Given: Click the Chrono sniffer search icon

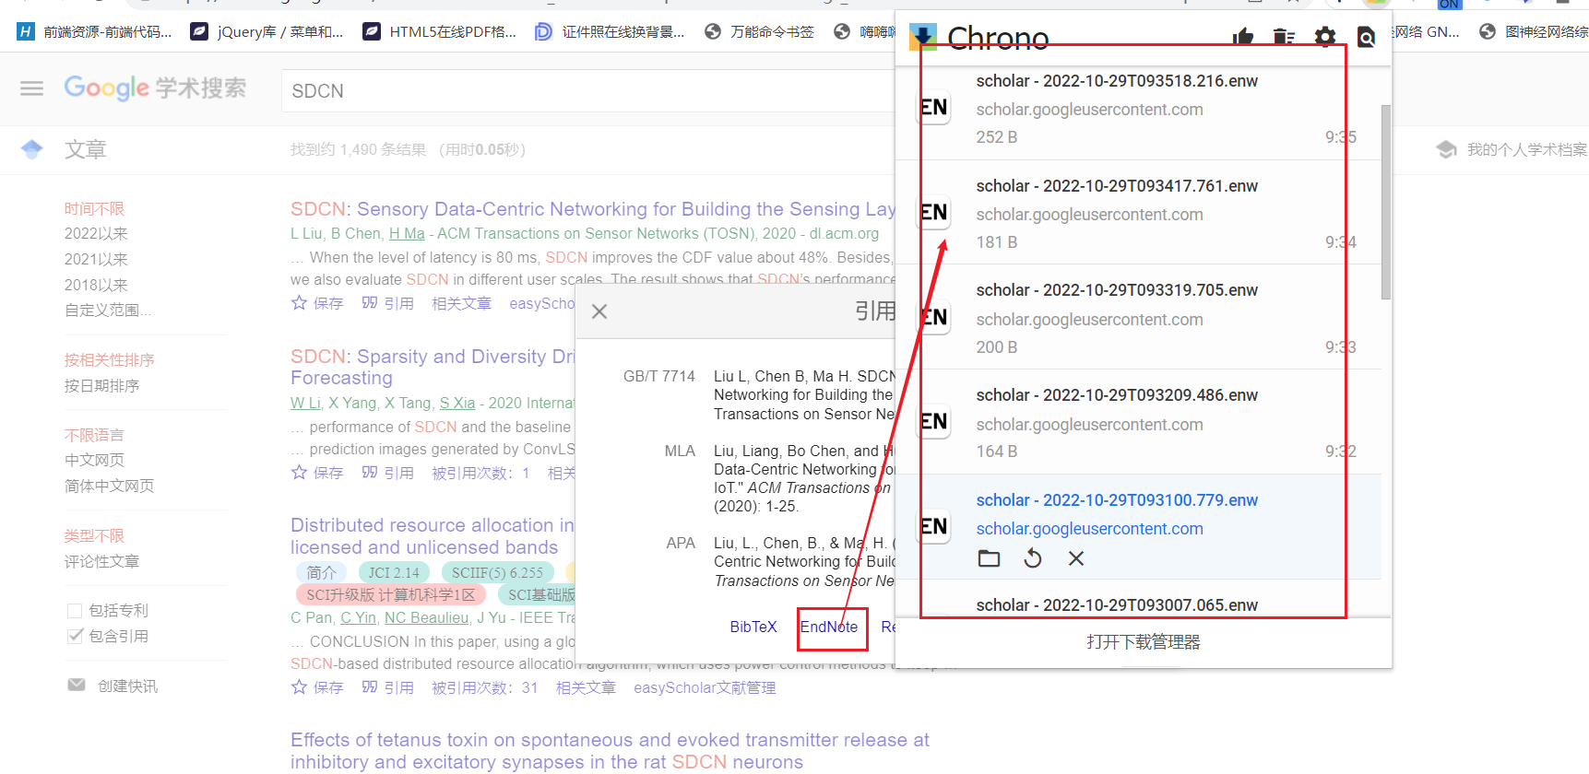Looking at the screenshot, I should coord(1366,37).
